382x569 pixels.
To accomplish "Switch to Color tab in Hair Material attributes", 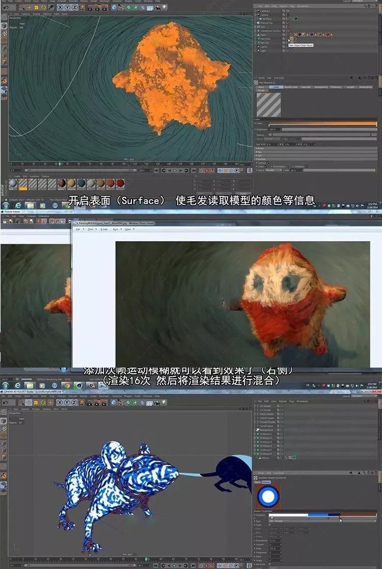I will [276, 87].
